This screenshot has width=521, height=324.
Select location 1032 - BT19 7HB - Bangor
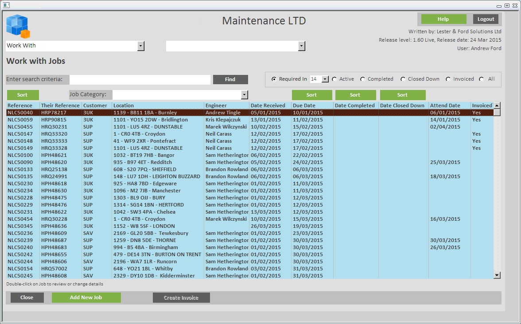144,155
